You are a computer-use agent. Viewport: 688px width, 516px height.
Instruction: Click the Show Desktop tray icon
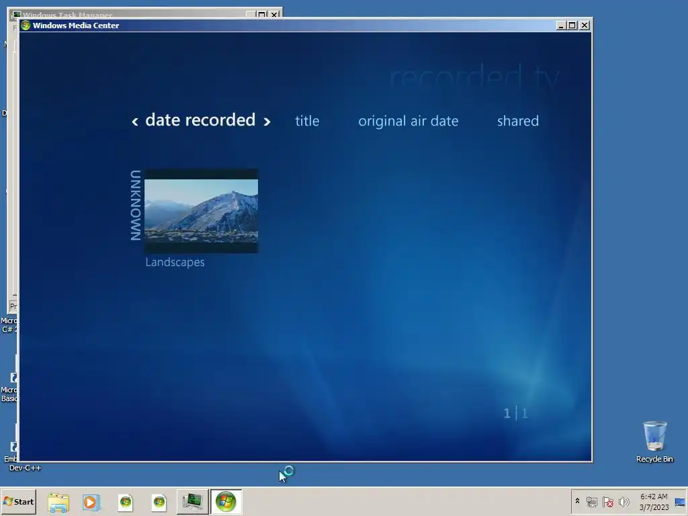click(681, 502)
